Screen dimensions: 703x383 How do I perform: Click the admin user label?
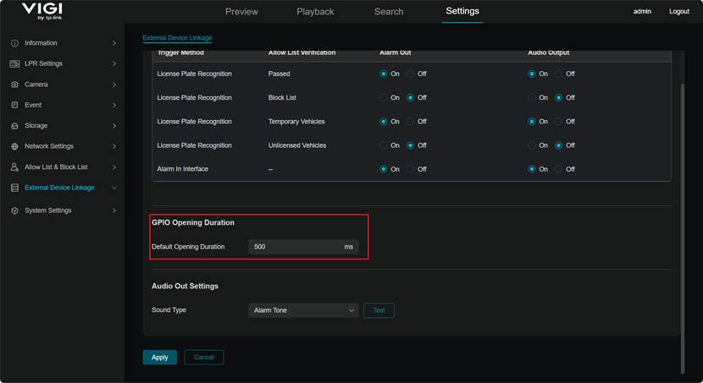tap(642, 12)
